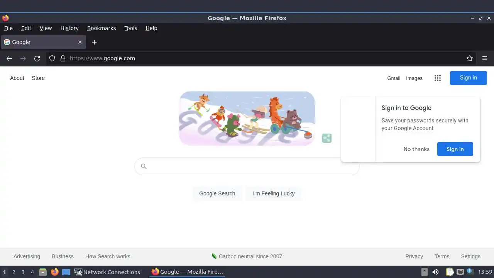494x278 pixels.
Task: Close the Google tab
Action: click(x=80, y=42)
